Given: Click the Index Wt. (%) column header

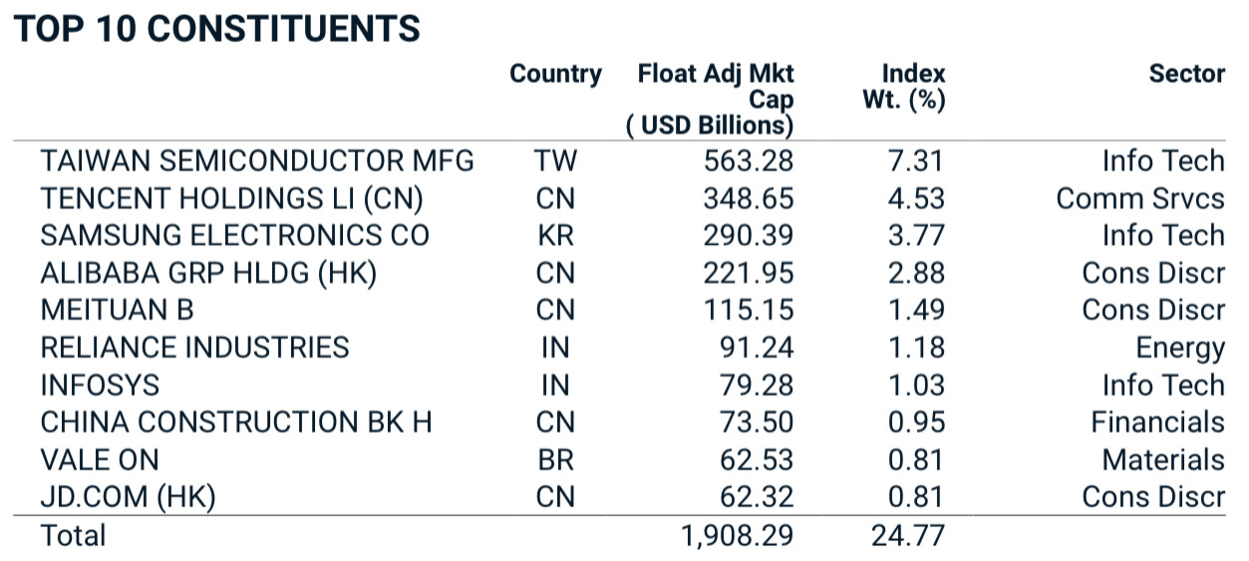Looking at the screenshot, I should [903, 87].
